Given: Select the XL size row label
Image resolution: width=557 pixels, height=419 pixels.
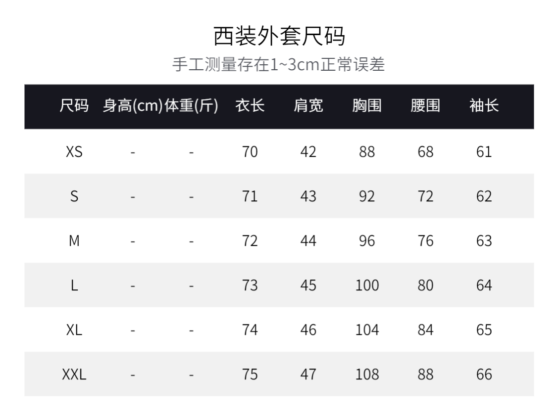Looking at the screenshot, I should [x=74, y=330].
